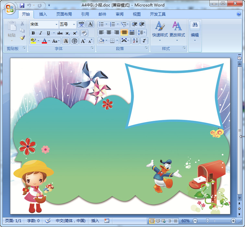Image resolution: width=245 pixels, height=227 pixels.
Task: Open line spacing dropdown
Action: [x=142, y=32]
